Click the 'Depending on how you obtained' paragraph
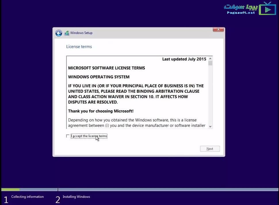 coord(137,123)
